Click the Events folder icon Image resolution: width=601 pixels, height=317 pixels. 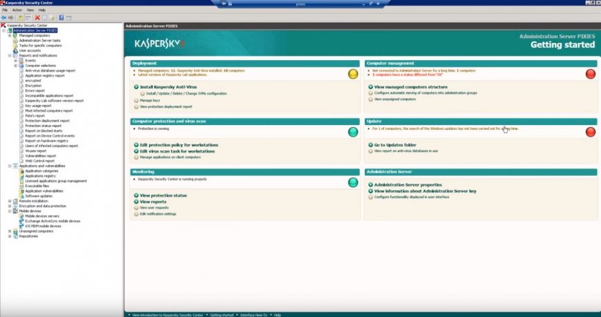pyautogui.click(x=21, y=61)
